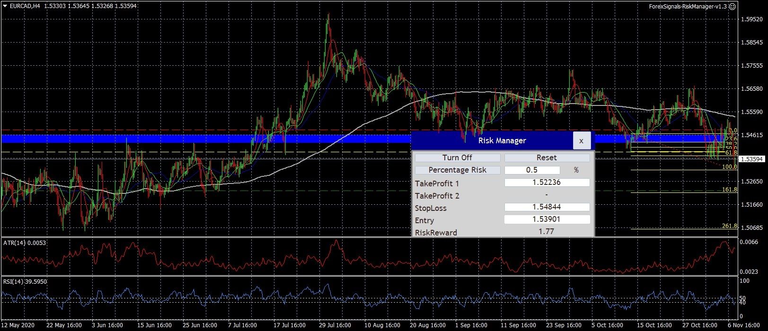Click the 23 Sep 16:00 date label
Viewport: 768px width, 331px height.
click(564, 326)
